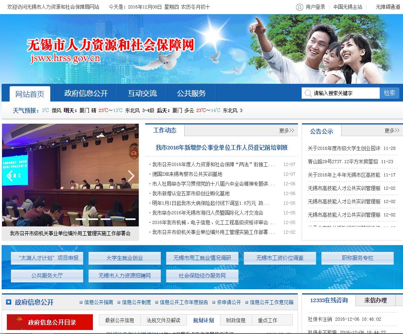Image resolution: width=403 pixels, height=334 pixels.
Task: Select the 12333在线咨询 tab
Action: [x=329, y=300]
